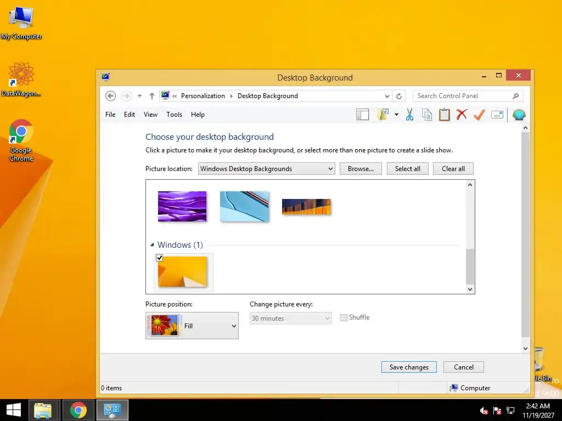
Task: Open the File menu
Action: tap(110, 115)
